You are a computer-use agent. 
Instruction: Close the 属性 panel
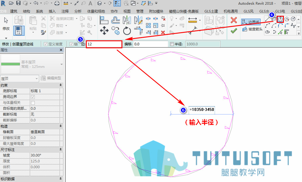(x=61, y=50)
